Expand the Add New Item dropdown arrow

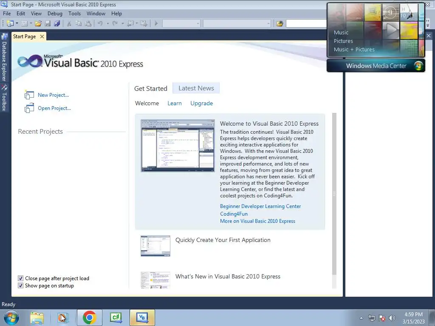pyautogui.click(x=31, y=24)
